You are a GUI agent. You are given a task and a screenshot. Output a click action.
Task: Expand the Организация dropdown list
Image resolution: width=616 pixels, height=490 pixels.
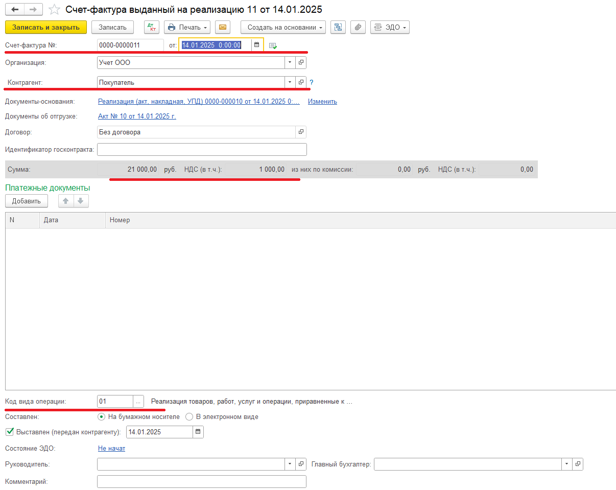pos(290,62)
